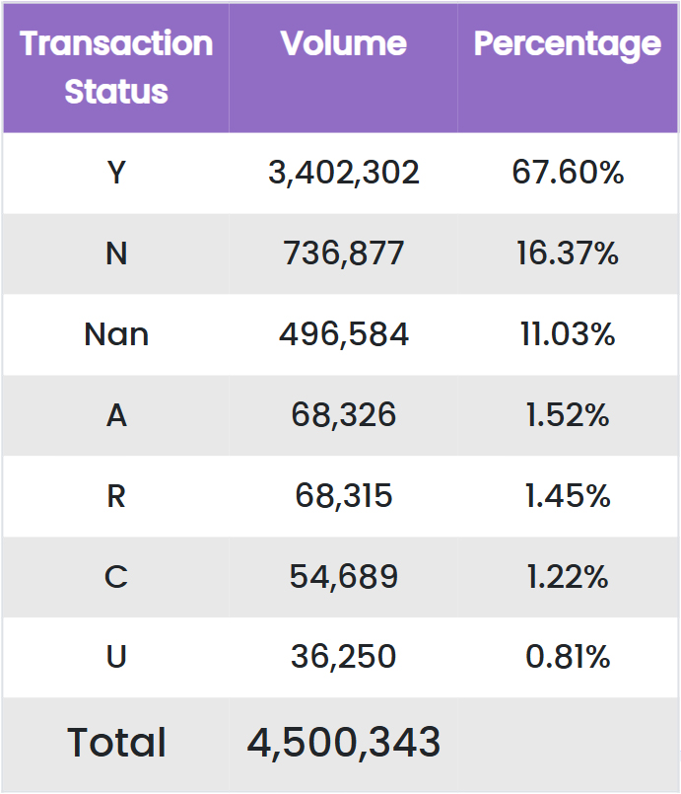Click the 0.81% percentage cell
Screen dimensions: 681x794
pos(568,657)
